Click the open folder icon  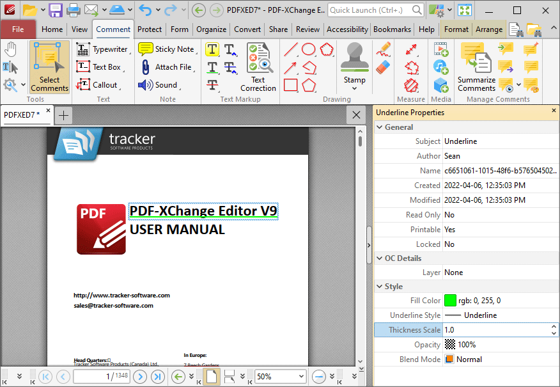[30, 10]
